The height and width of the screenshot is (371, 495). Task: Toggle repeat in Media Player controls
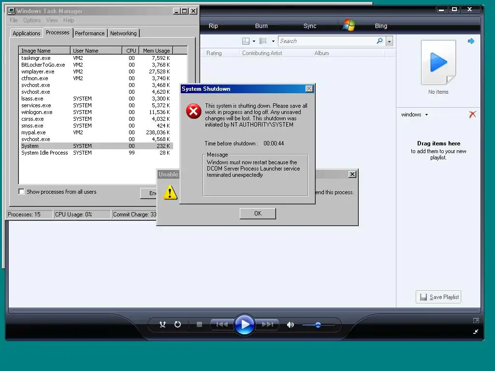178,324
